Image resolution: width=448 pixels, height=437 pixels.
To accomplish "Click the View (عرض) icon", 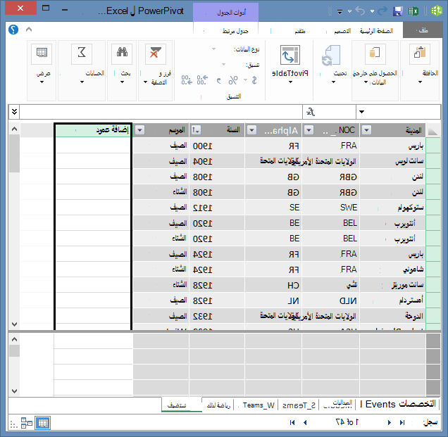I will [x=42, y=54].
